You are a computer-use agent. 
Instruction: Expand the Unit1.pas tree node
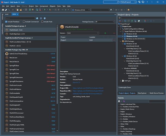coord(120,81)
